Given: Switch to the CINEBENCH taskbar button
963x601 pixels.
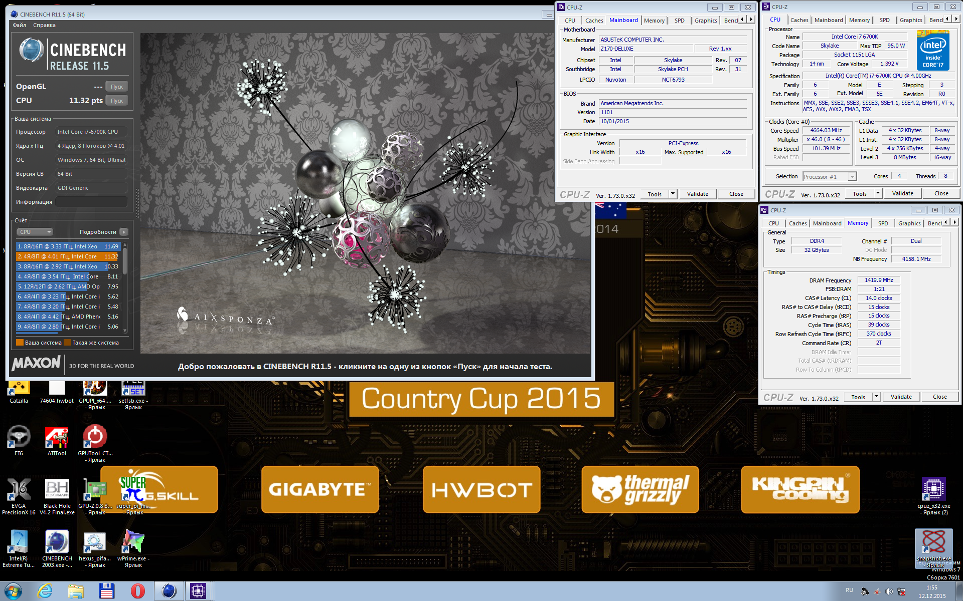Looking at the screenshot, I should [169, 591].
